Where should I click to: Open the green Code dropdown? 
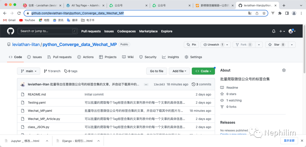click(203, 71)
